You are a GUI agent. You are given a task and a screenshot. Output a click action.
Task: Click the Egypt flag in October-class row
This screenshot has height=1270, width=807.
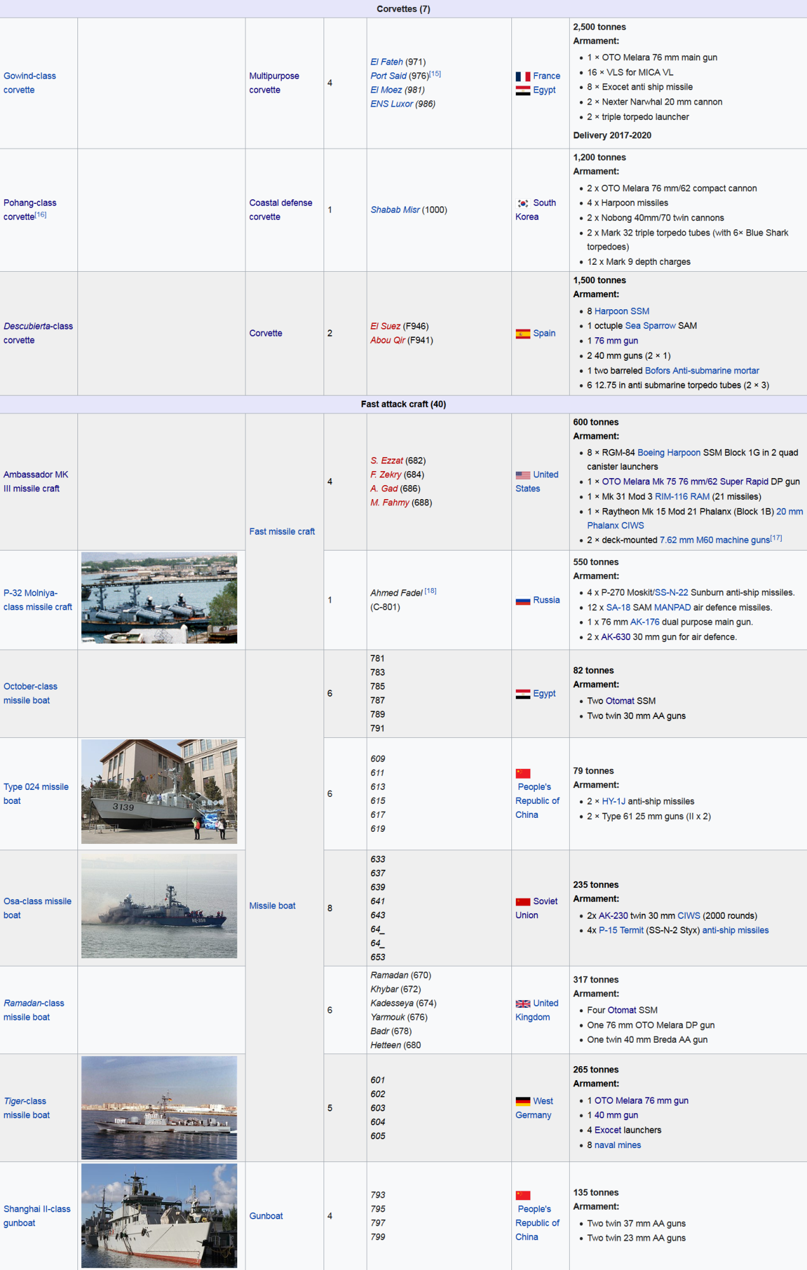tap(523, 694)
